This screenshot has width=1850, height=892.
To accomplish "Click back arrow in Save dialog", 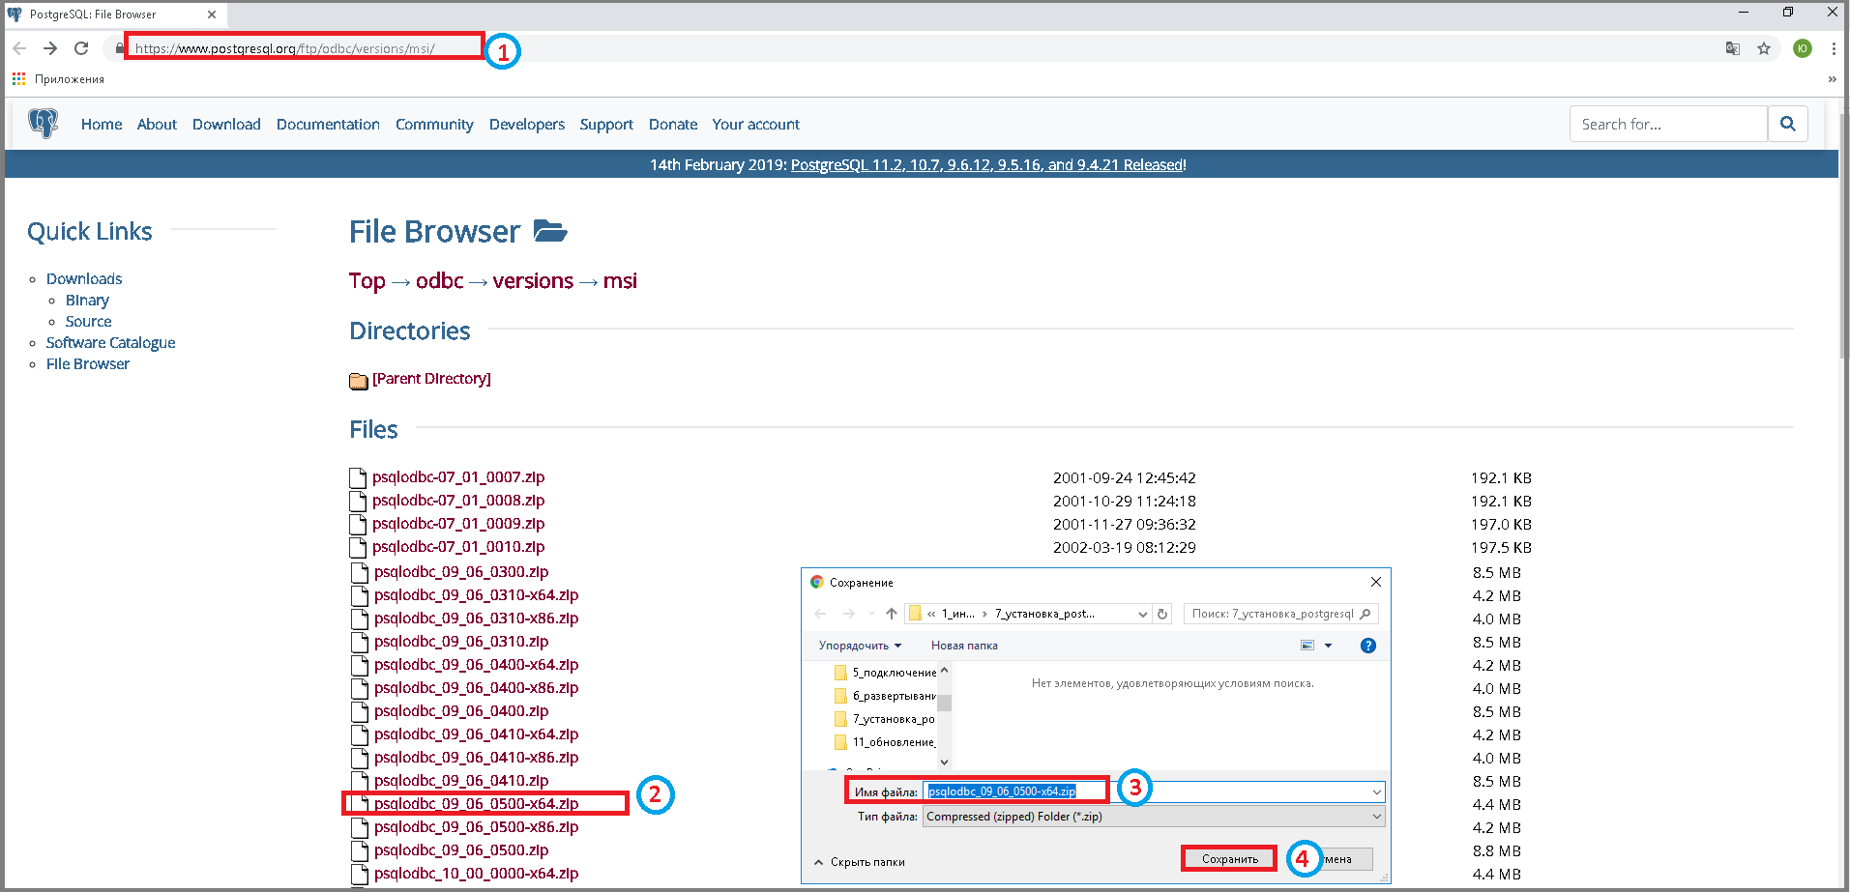I will [x=821, y=614].
